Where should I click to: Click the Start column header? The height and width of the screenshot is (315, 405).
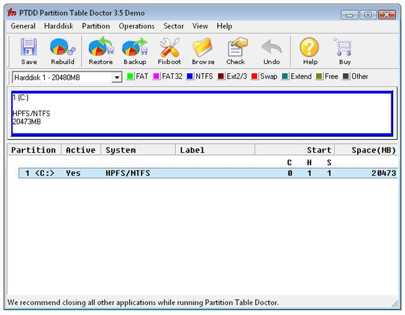295,150
